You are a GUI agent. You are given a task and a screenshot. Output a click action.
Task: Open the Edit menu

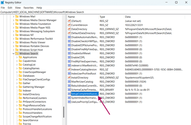(x=10, y=8)
